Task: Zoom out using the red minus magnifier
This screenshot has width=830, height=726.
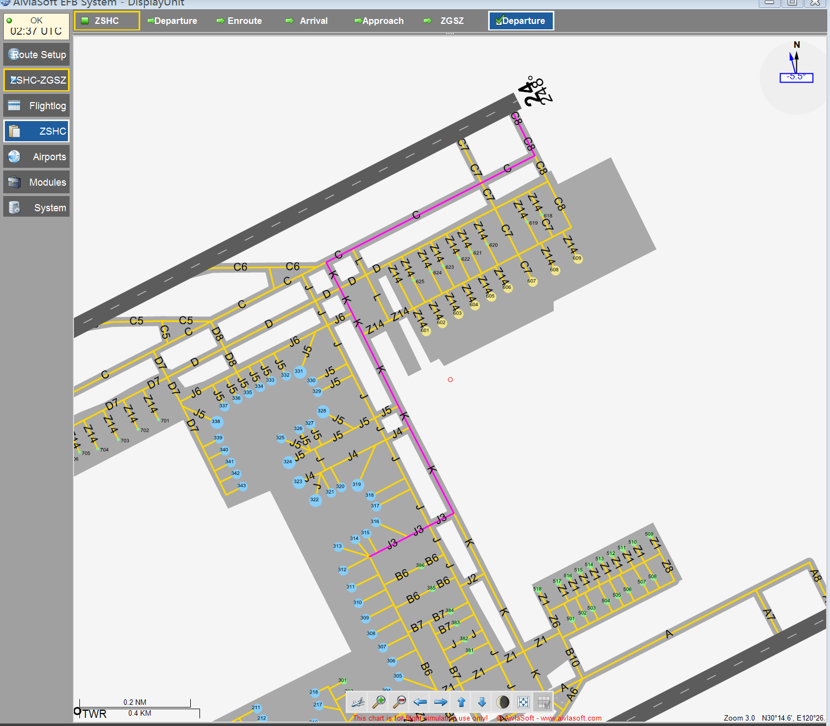Action: 400,702
